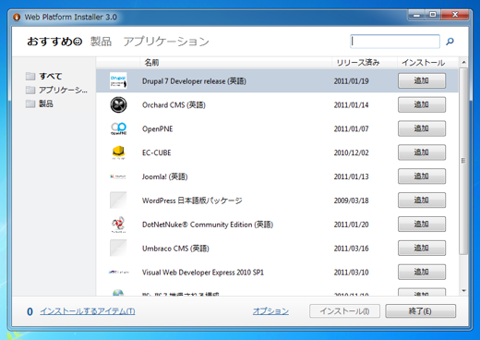Viewport: 480px width, 340px height.
Task: Add Visual Web Developer Express via 追加
Action: point(422,272)
